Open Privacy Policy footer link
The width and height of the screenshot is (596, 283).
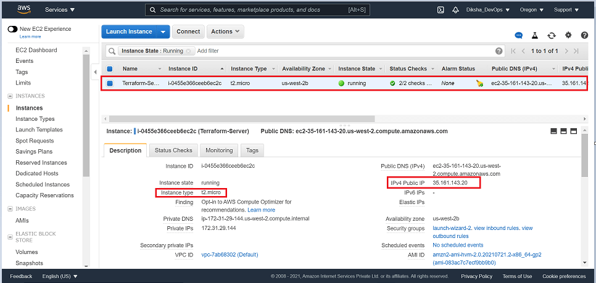(x=477, y=276)
